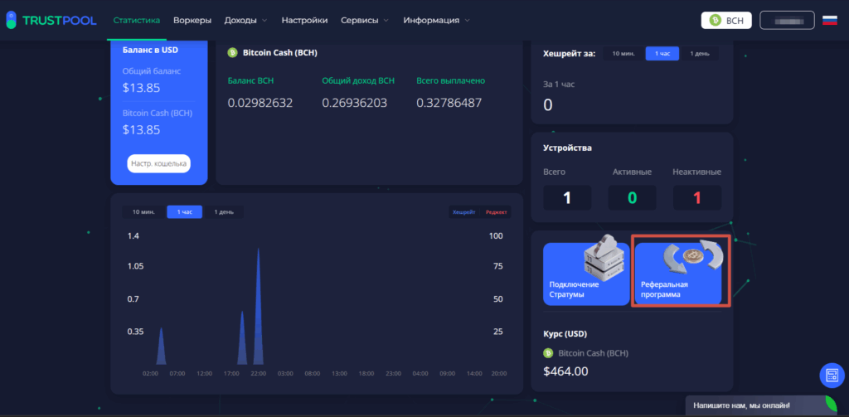The height and width of the screenshot is (417, 849).
Task: Go to the Воркеры tab
Action: click(192, 20)
